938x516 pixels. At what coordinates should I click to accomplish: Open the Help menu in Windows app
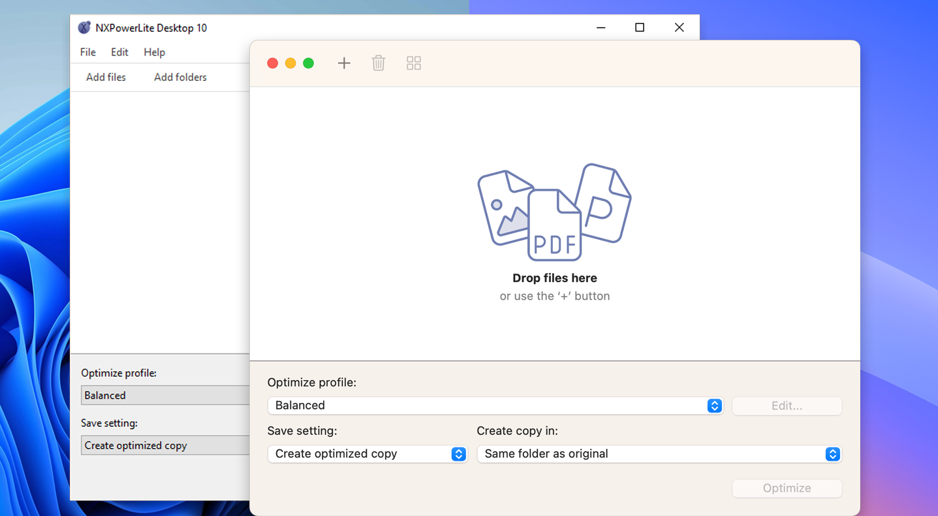tap(154, 52)
